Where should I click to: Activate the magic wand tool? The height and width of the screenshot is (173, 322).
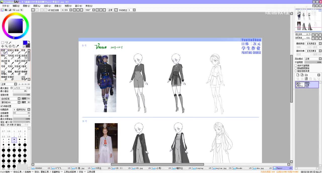10,43
